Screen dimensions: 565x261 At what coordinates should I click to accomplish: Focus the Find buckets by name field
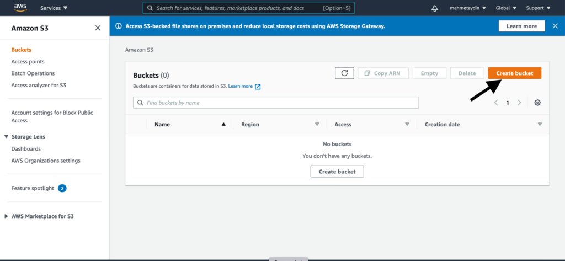pyautogui.click(x=276, y=103)
